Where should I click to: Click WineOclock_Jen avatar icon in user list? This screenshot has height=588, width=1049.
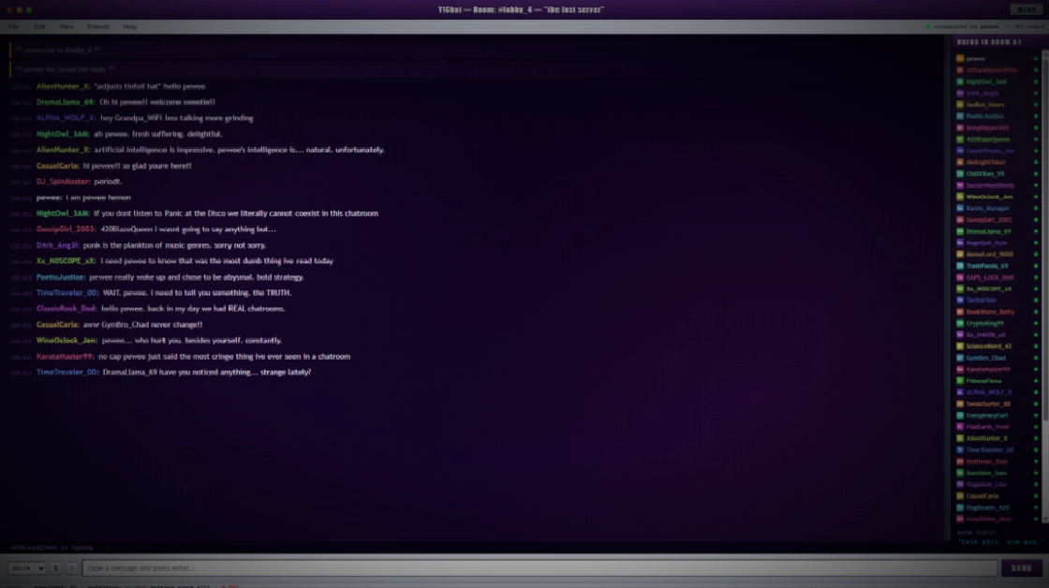960,197
